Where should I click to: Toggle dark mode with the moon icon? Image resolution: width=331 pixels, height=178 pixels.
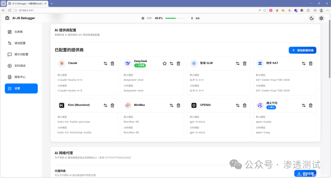[x=311, y=18]
